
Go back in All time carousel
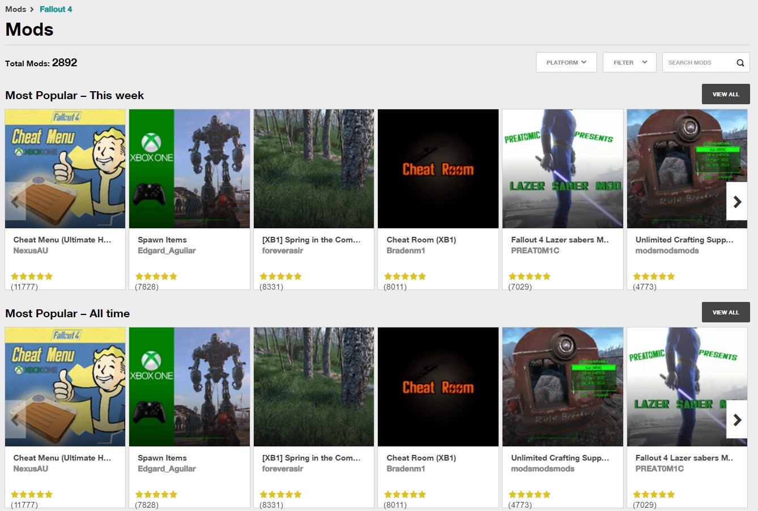coord(15,419)
